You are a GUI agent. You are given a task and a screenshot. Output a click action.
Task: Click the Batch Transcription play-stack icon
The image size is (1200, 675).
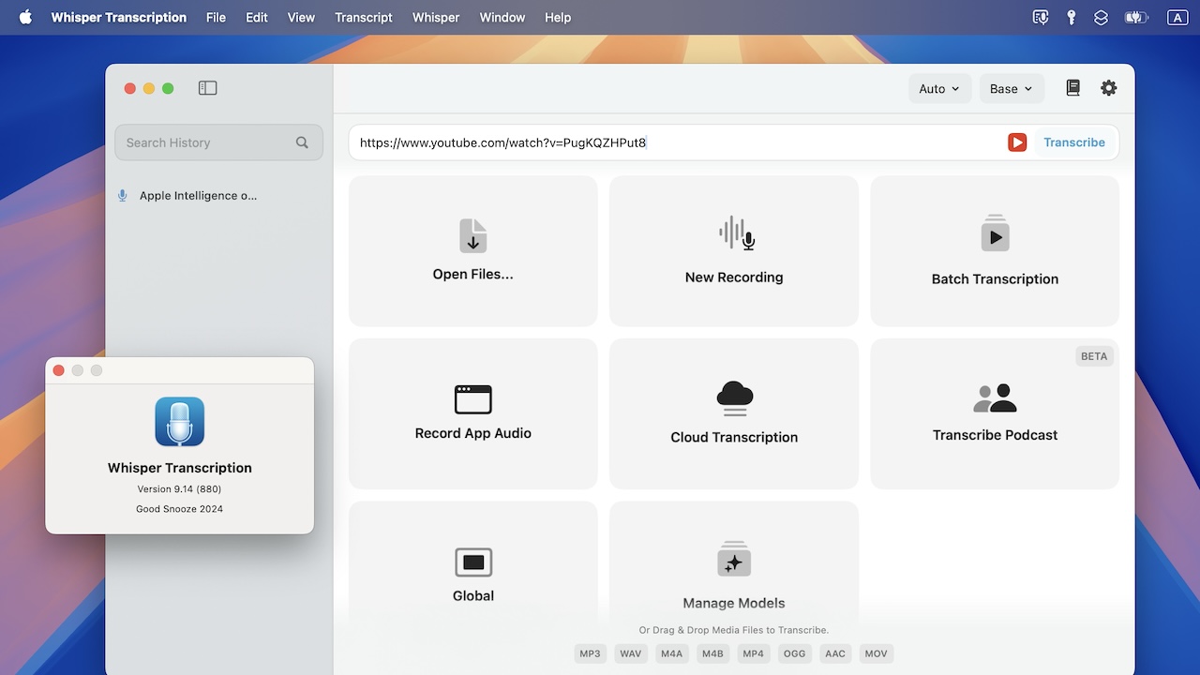coord(995,233)
